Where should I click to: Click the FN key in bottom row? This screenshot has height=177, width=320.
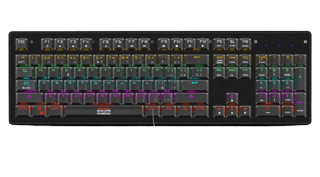click(168, 111)
